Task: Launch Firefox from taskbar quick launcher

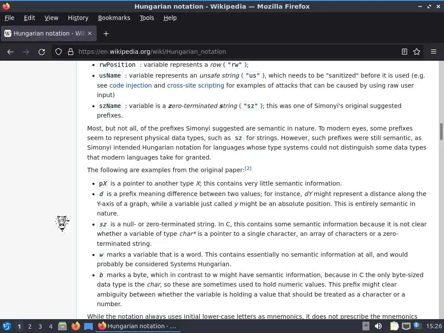Action: (75, 326)
